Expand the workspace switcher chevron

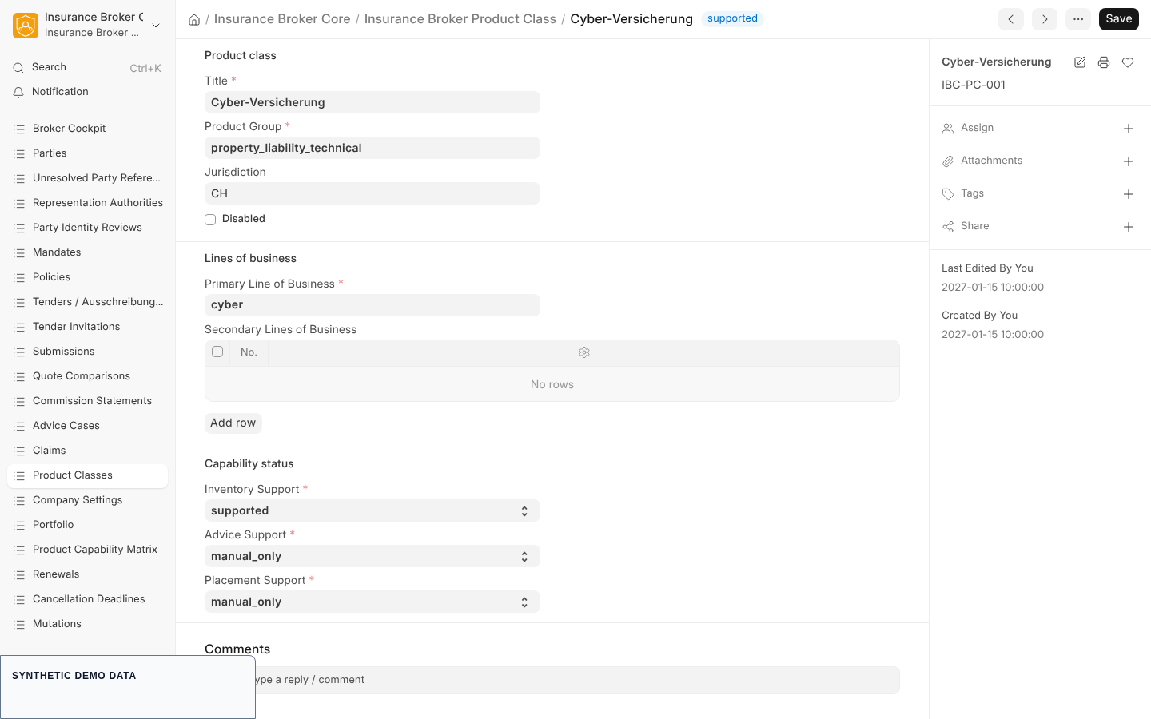156,26
